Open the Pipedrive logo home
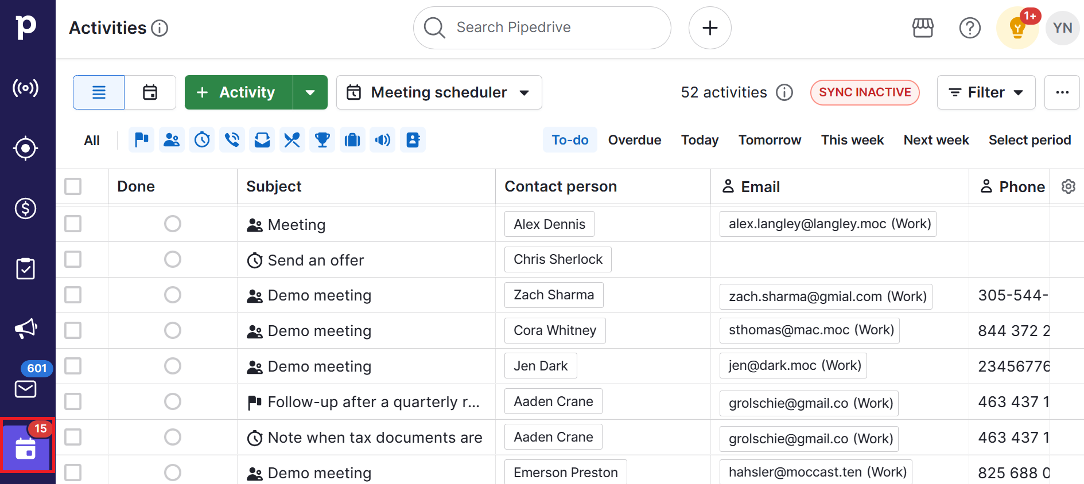This screenshot has width=1084, height=484. pos(26,27)
